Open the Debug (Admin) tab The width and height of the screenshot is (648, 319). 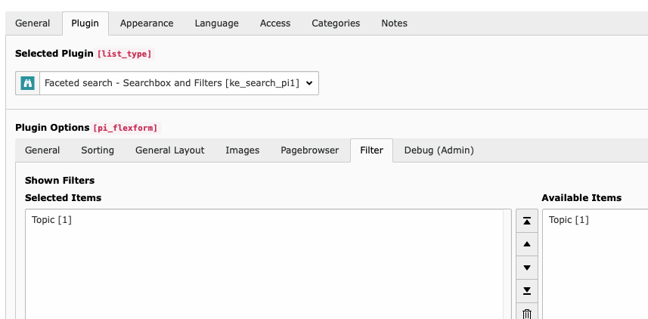(439, 150)
